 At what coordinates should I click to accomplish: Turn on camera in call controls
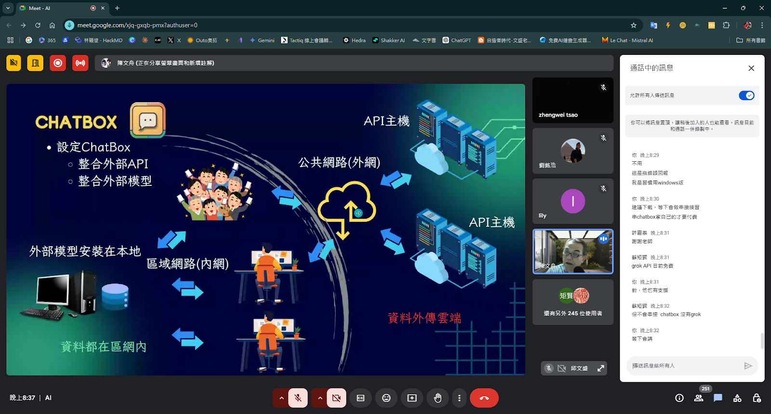[x=336, y=398]
